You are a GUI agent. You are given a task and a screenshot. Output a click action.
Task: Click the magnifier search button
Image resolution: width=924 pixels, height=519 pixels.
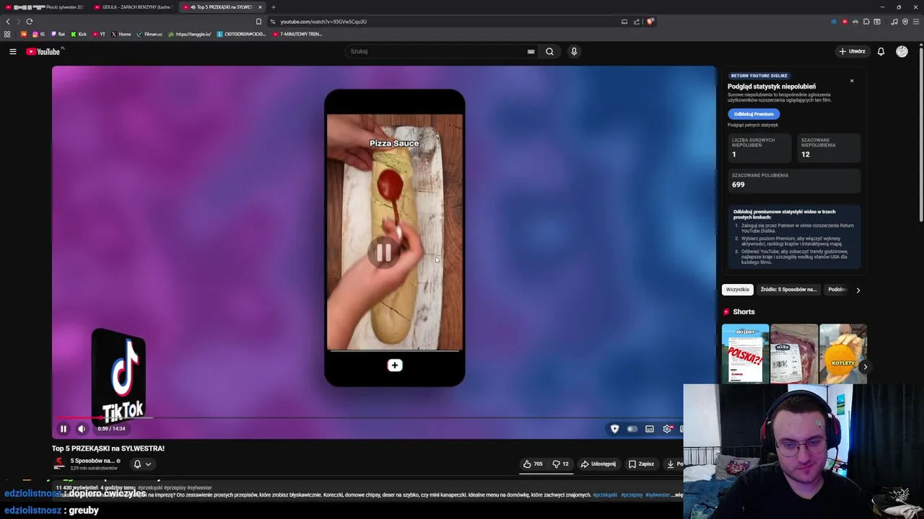tap(549, 51)
